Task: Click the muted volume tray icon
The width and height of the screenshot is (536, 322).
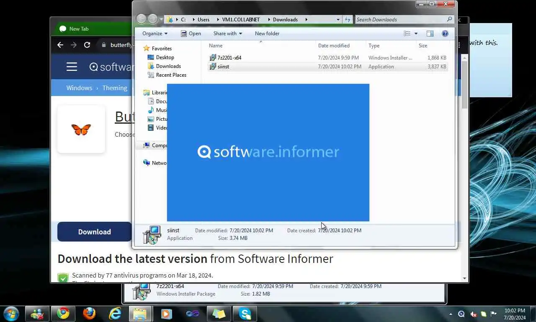Action: click(x=473, y=314)
